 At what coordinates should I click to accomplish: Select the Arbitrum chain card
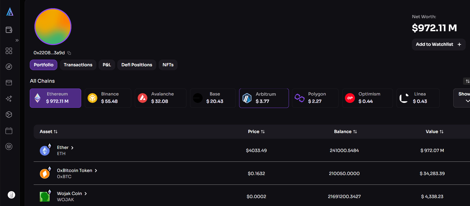(264, 98)
